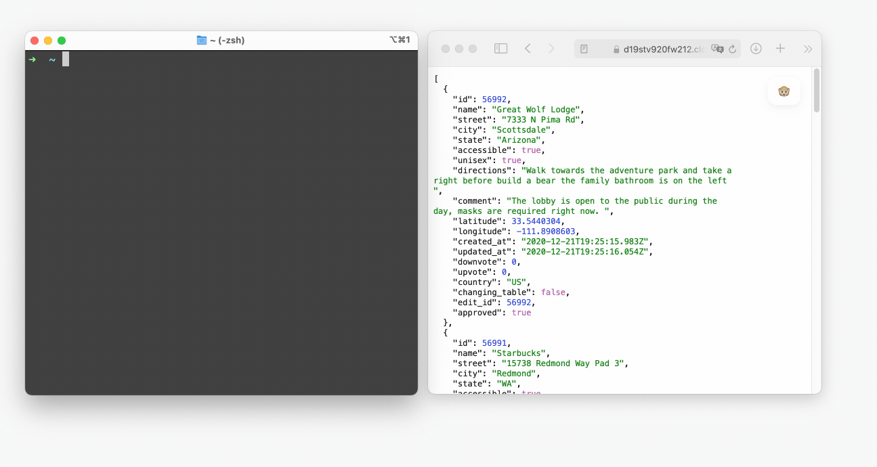
Task: Minimize the Terminal window
Action: coord(48,41)
